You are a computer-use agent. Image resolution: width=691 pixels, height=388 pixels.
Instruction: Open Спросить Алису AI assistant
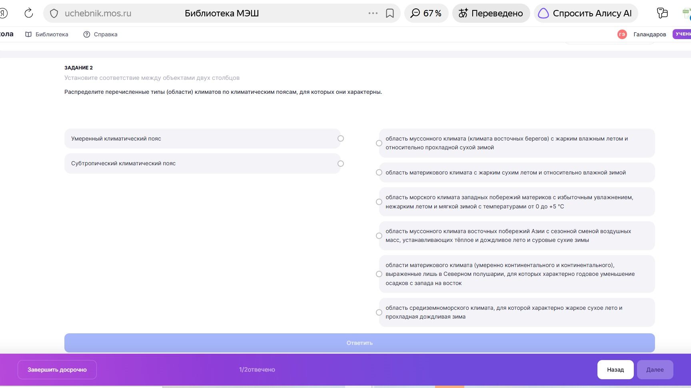(586, 13)
